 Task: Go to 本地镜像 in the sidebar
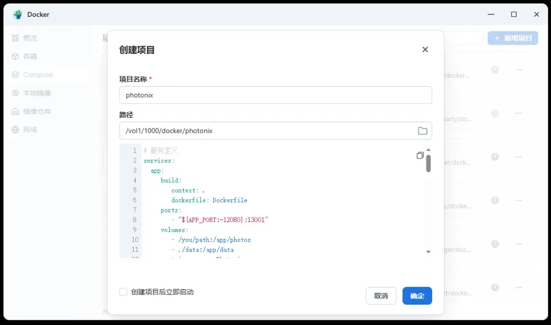pos(37,93)
